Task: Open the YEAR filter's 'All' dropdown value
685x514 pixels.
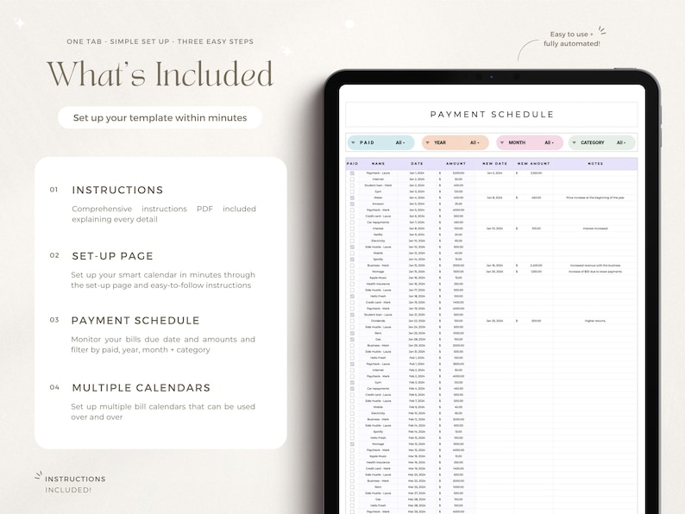Action: [x=474, y=143]
